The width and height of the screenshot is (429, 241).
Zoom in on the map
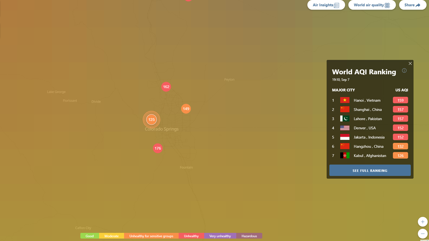[423, 222]
